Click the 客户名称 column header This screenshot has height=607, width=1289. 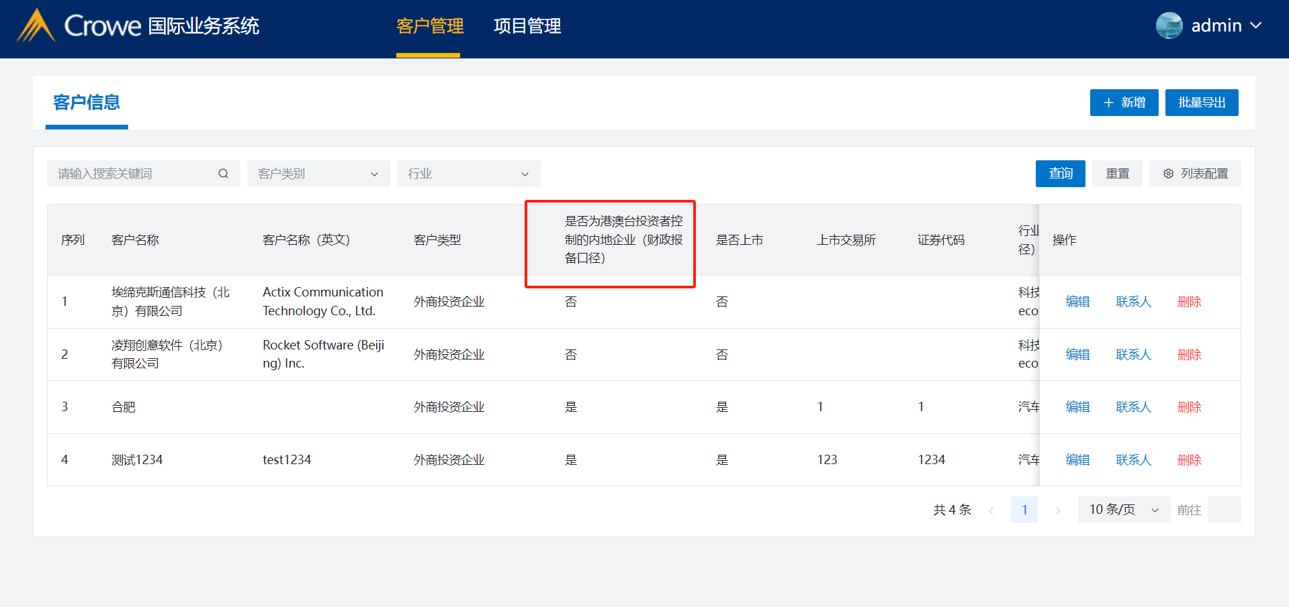(135, 240)
